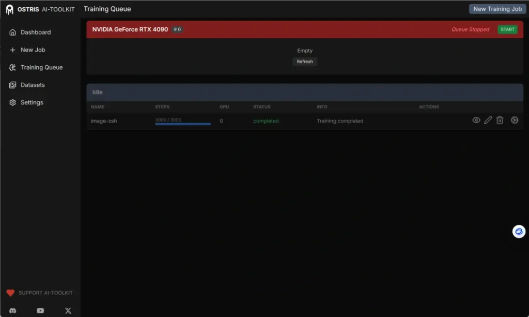Viewport: 529px width, 317px height.
Task: Click the 3000 / 3000 steps progress bar
Action: coord(183,124)
